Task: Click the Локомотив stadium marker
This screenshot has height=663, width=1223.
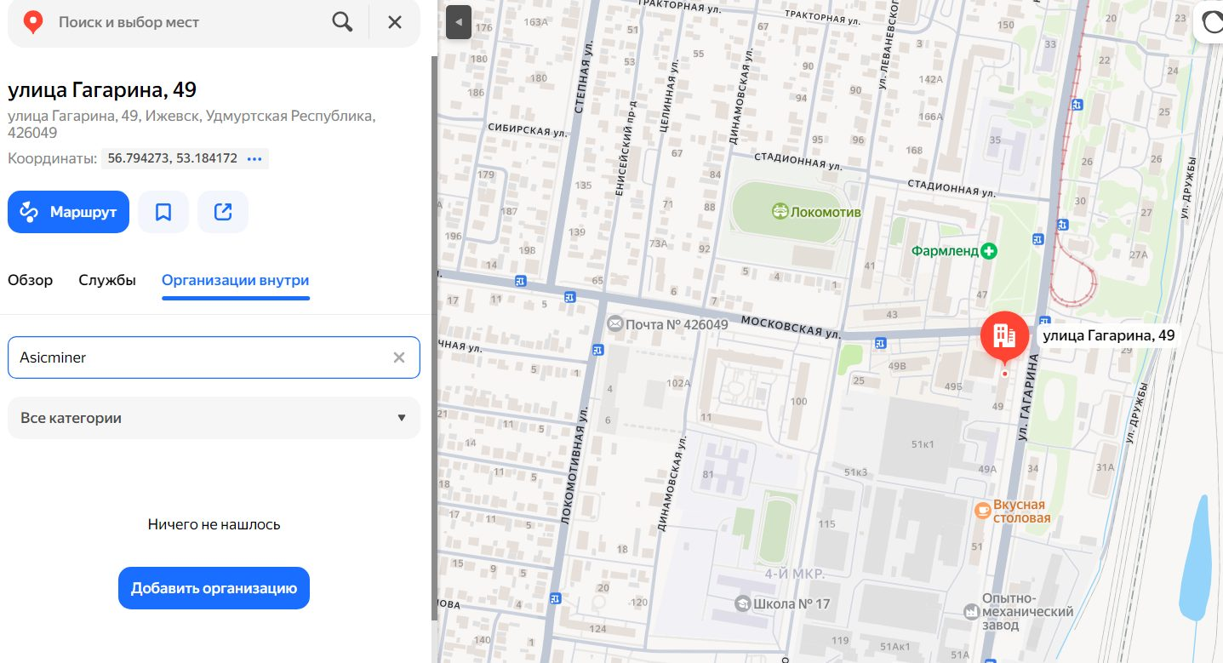Action: [780, 212]
